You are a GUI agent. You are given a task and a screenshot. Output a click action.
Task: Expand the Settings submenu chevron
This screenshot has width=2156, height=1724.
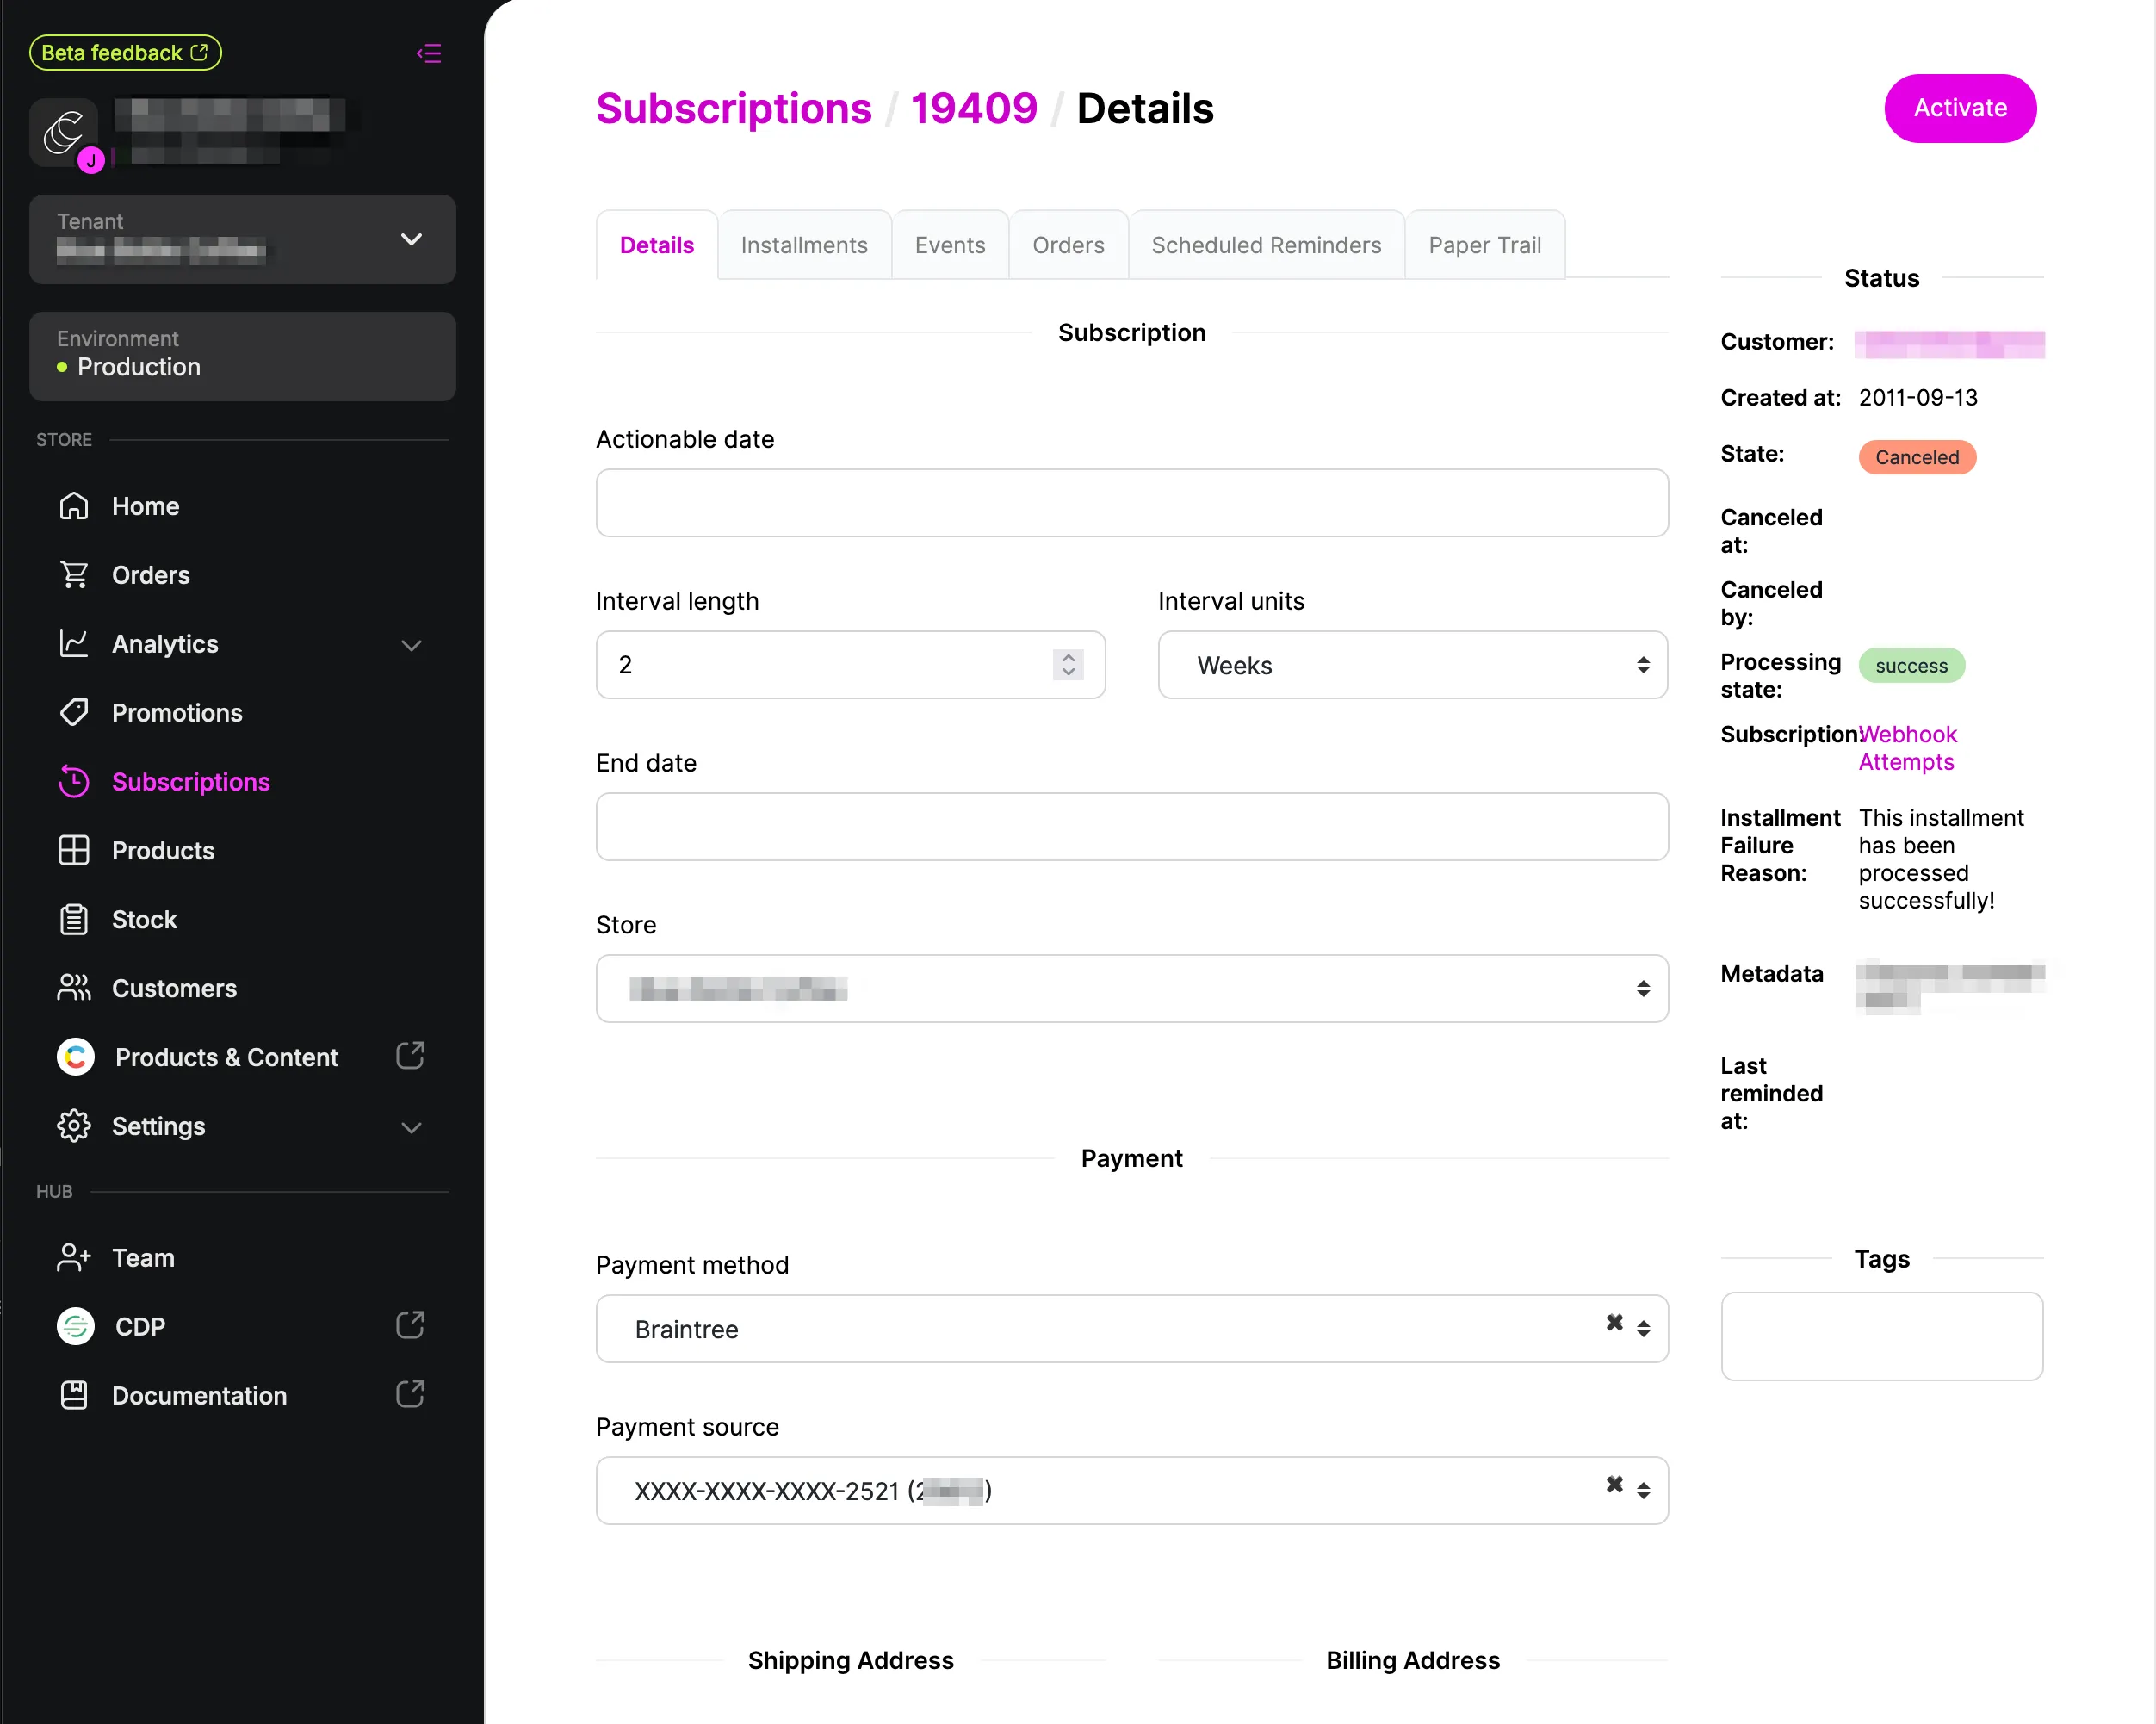pyautogui.click(x=411, y=1127)
